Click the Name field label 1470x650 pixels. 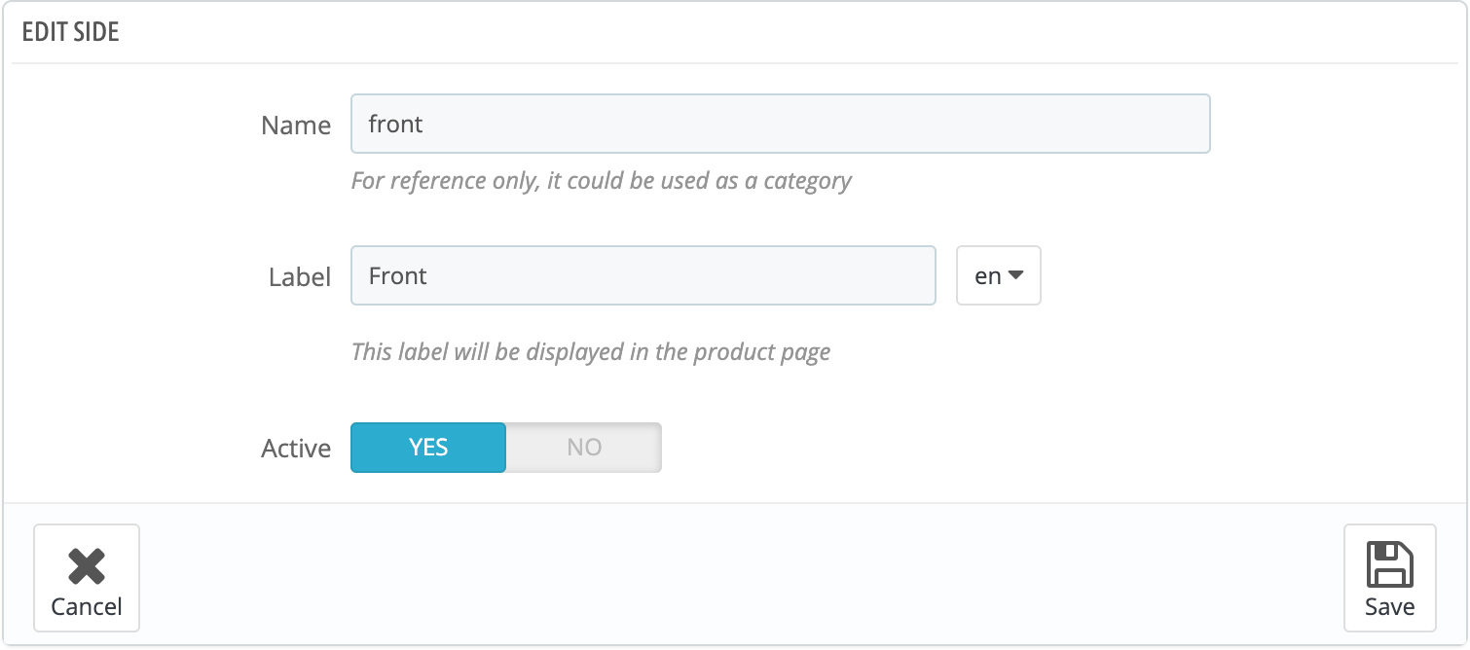296,126
